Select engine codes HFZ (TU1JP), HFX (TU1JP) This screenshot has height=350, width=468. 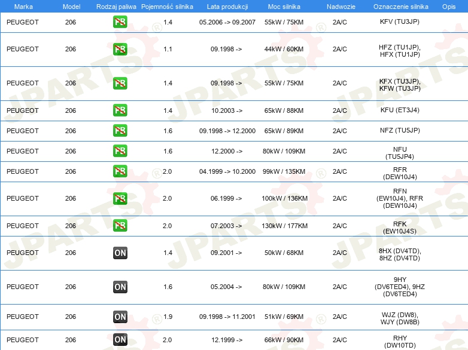(400, 51)
